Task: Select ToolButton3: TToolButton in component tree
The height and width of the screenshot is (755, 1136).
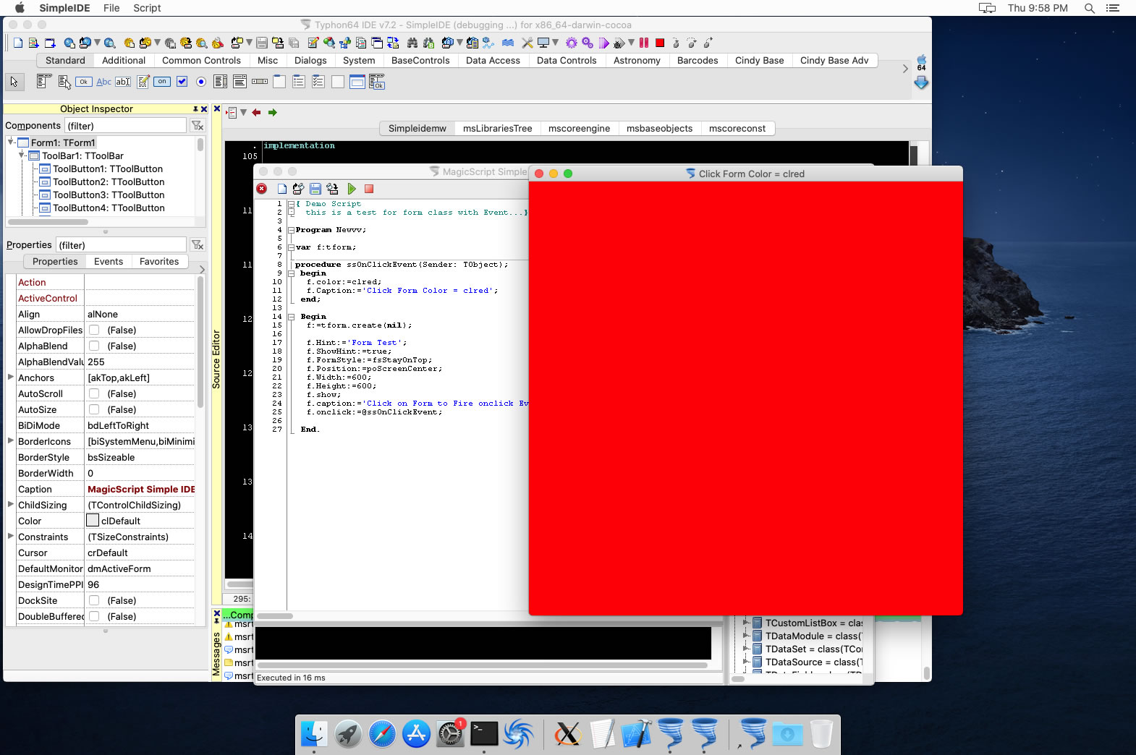Action: [x=109, y=195]
